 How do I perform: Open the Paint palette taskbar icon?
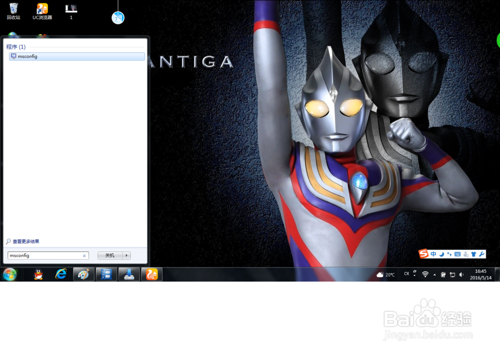(83, 274)
